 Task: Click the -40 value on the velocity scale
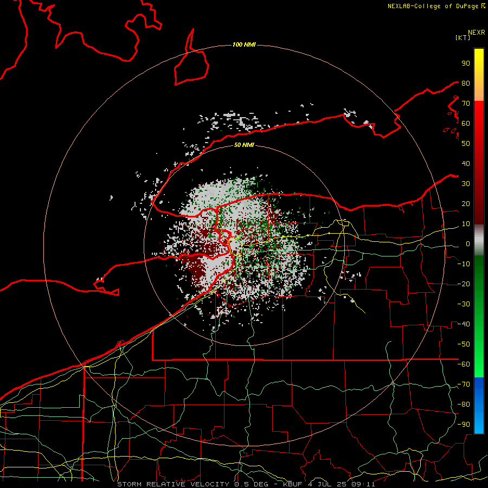coord(464,324)
